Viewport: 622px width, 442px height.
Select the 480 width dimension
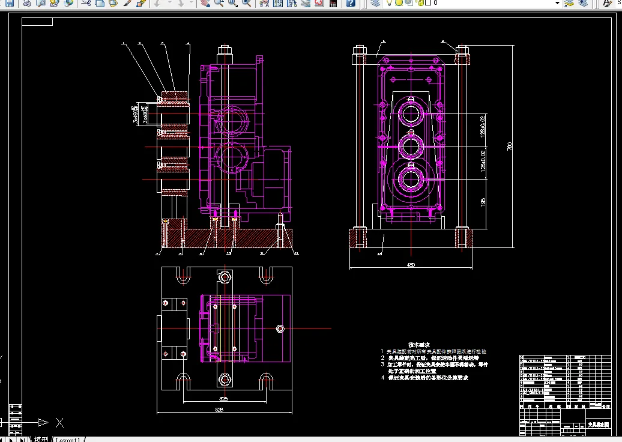(411, 265)
